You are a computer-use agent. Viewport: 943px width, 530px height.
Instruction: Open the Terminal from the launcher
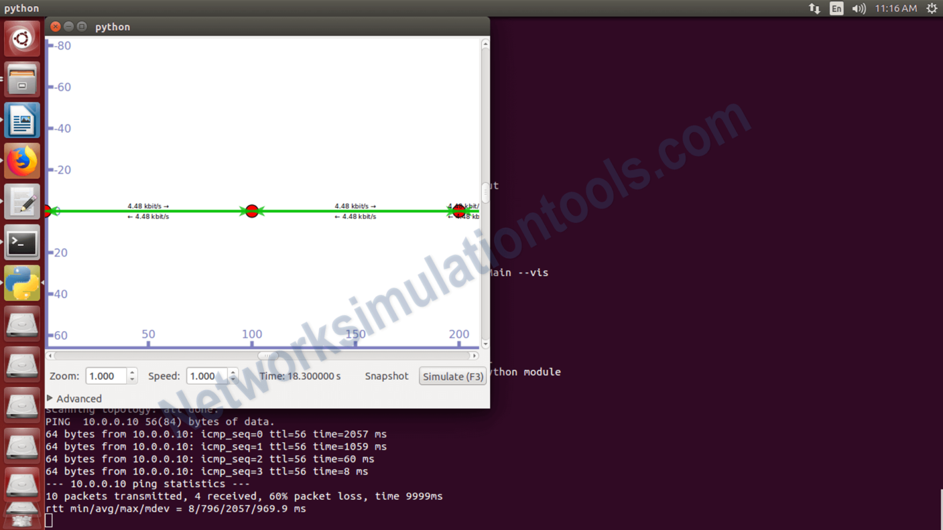click(21, 242)
